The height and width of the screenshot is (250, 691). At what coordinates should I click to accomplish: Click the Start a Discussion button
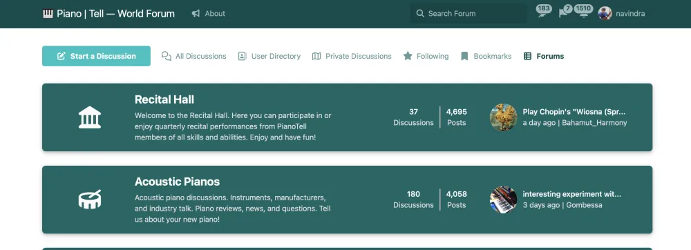[x=96, y=56]
